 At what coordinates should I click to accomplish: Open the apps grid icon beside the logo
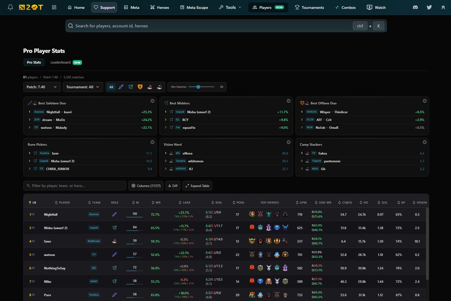click(x=54, y=7)
